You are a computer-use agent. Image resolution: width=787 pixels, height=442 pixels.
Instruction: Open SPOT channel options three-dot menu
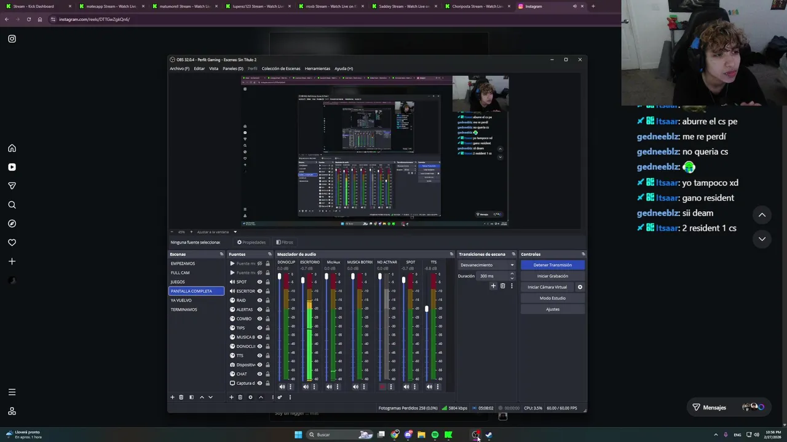(x=414, y=387)
